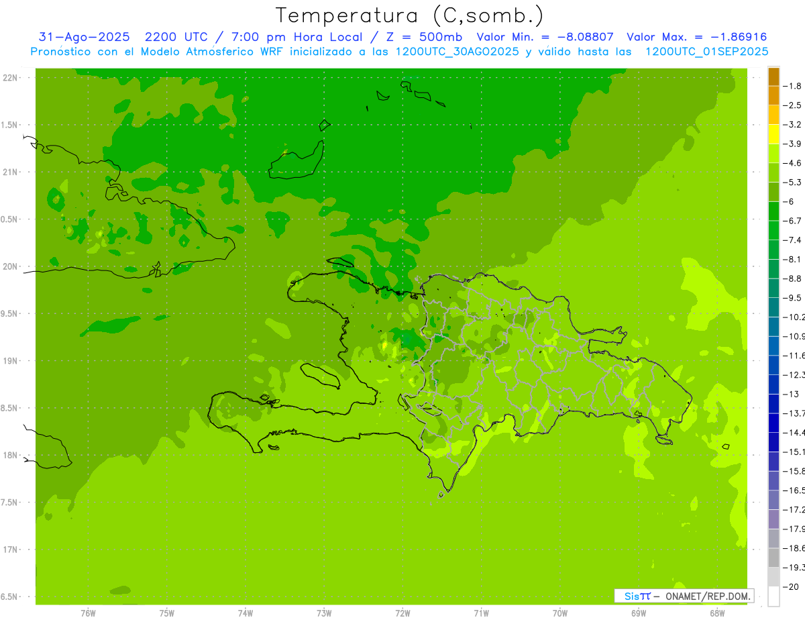This screenshot has width=805, height=622.
Task: Click the '-7.4' color bar value
Action: pyautogui.click(x=794, y=240)
